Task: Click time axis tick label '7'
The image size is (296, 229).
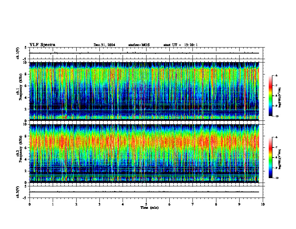Action: click(x=193, y=204)
